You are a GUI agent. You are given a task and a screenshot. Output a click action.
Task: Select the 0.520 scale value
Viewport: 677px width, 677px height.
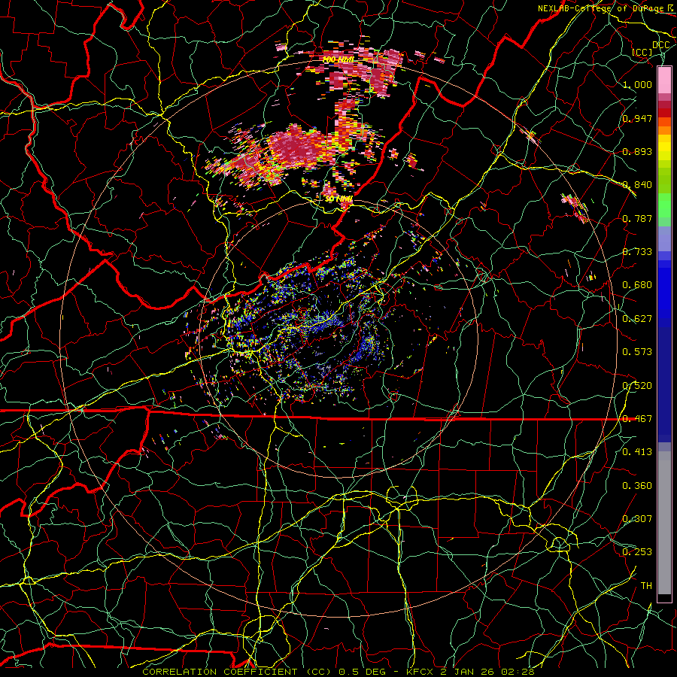(637, 386)
